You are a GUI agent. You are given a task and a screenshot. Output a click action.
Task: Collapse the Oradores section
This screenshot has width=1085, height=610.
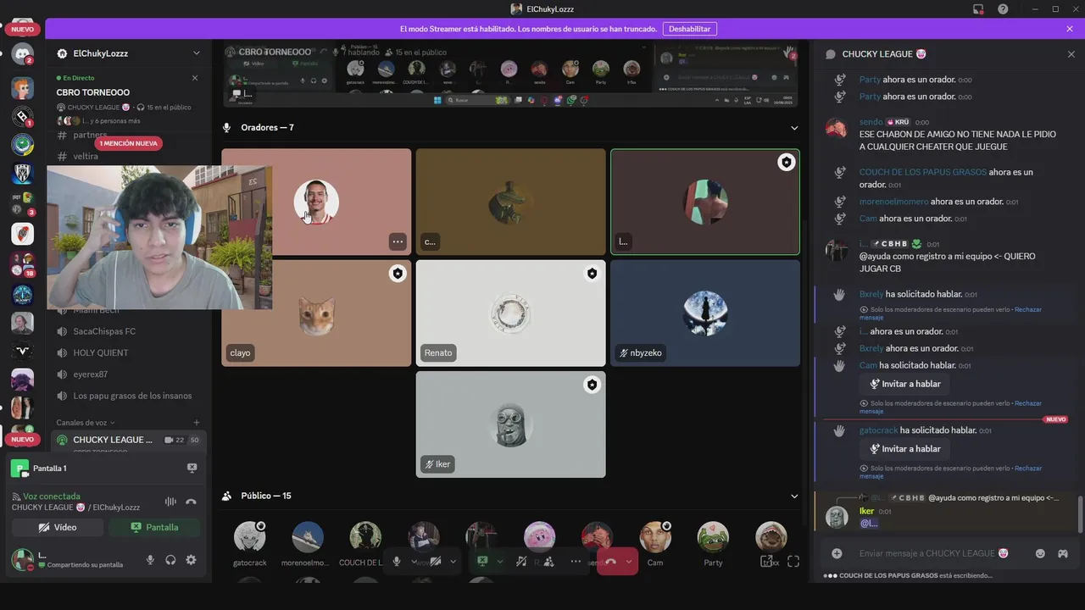coord(794,128)
